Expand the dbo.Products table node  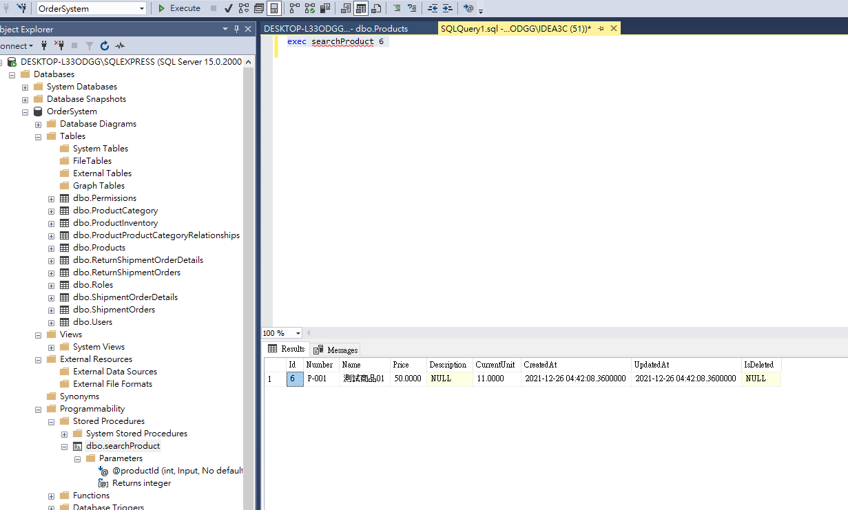pos(51,247)
